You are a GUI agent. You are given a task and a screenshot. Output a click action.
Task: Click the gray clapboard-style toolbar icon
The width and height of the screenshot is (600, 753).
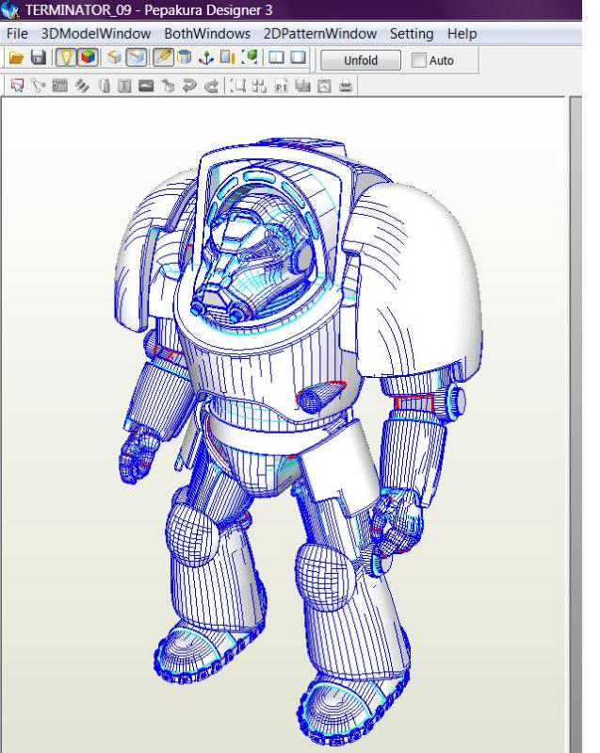(x=60, y=86)
